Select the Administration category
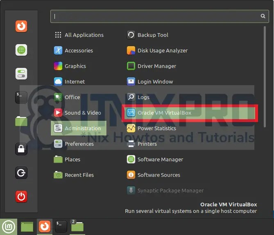The image size is (274, 235). (x=79, y=128)
